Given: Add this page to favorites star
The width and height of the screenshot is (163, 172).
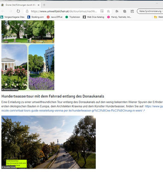Looking at the screenshot, I should (x=108, y=11).
